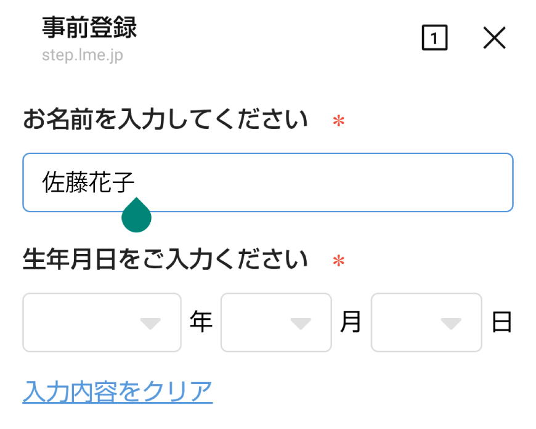
Task: Open the browser tab counter showing 1
Action: pyautogui.click(x=434, y=38)
